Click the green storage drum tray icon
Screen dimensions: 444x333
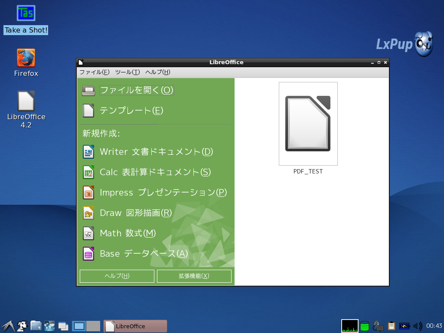(365, 326)
